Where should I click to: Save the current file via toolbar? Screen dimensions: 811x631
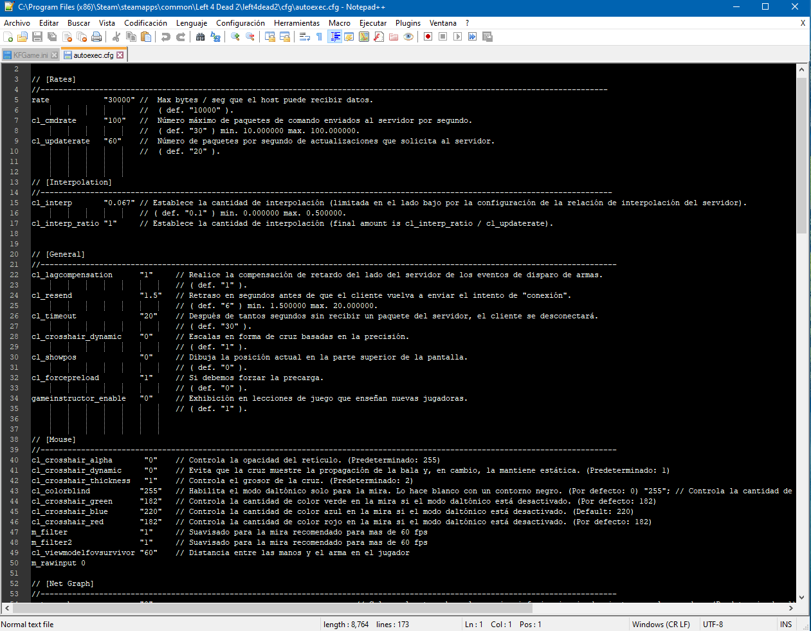click(37, 37)
